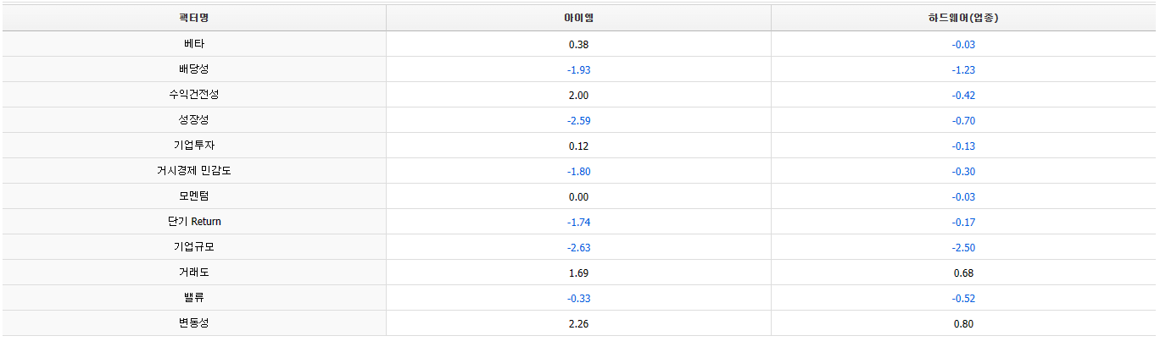Select the 변동성 factor name cell
The width and height of the screenshot is (1160, 347).
click(194, 323)
